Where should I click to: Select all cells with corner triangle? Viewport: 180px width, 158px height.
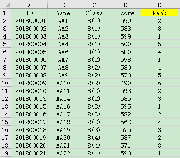point(6,5)
